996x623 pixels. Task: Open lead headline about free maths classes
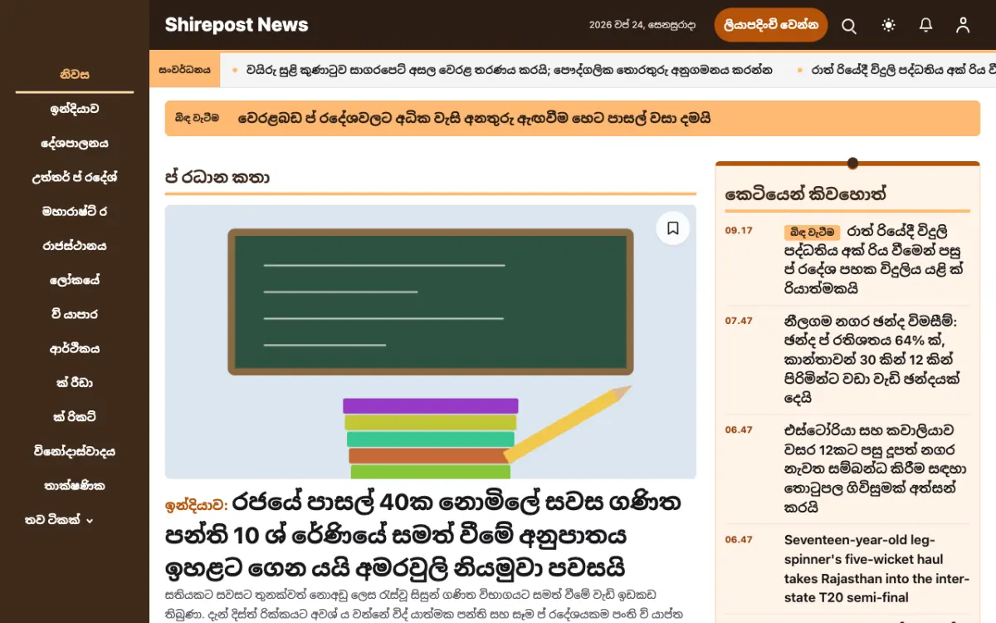423,535
